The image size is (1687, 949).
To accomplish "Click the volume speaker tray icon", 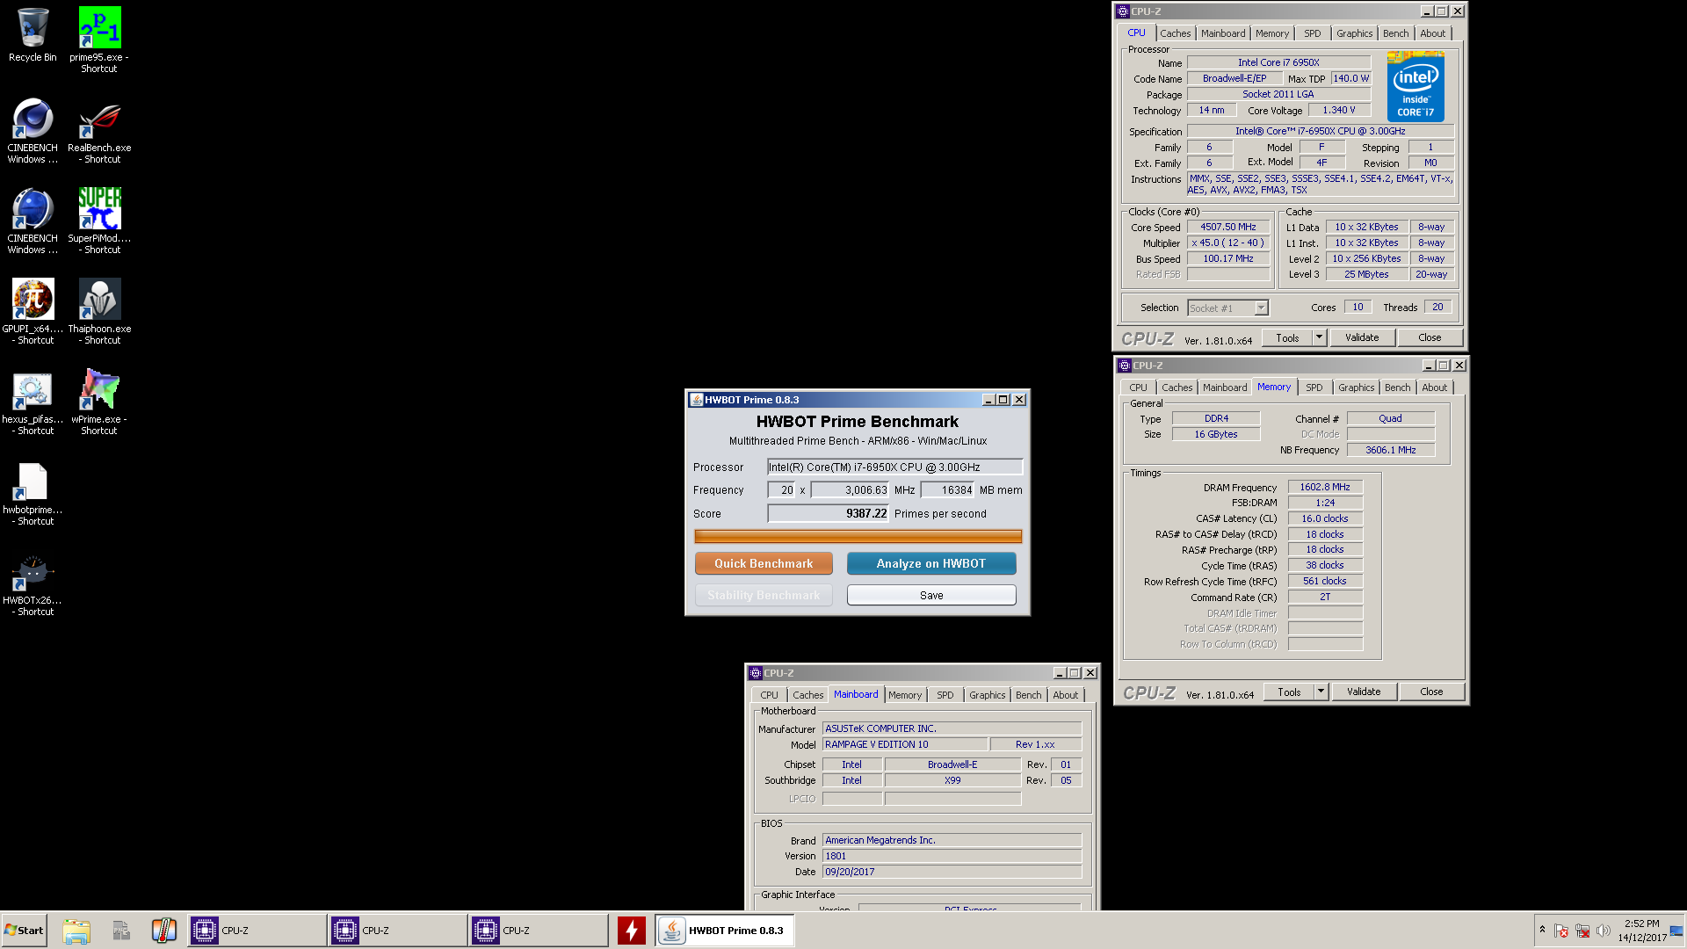I will pyautogui.click(x=1604, y=931).
